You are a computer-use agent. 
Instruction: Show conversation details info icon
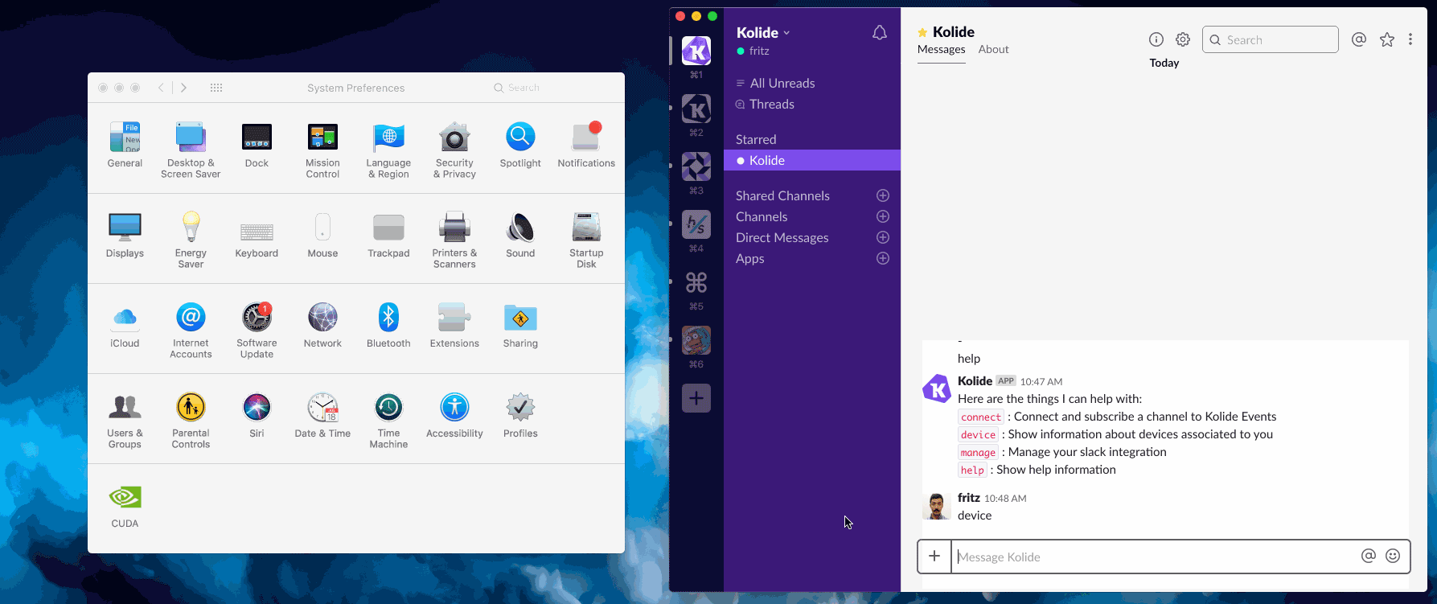click(1156, 39)
